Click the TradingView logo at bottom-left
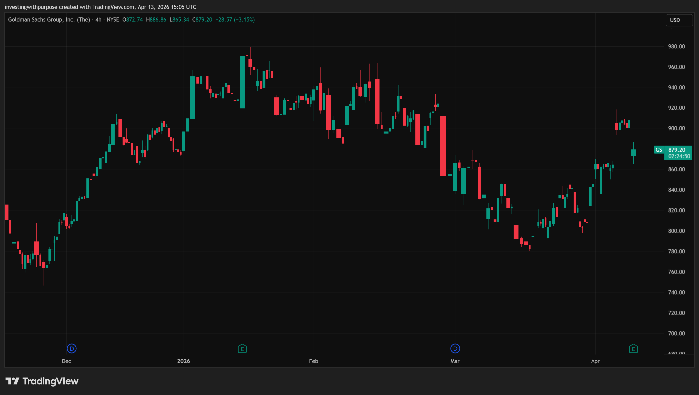Image resolution: width=699 pixels, height=395 pixels. [x=42, y=381]
